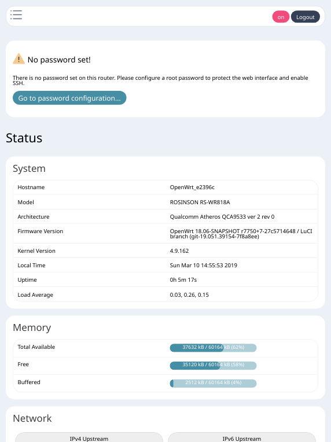
Task: Click the Uptime label
Action: (x=27, y=279)
